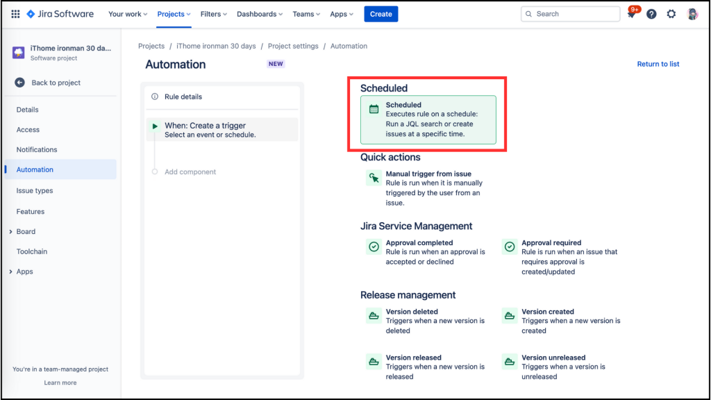Choose the Approval completed trigger

click(426, 252)
